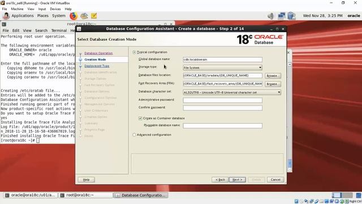This screenshot has height=204, width=362.
Task: Click the Global database name field
Action: point(222,59)
